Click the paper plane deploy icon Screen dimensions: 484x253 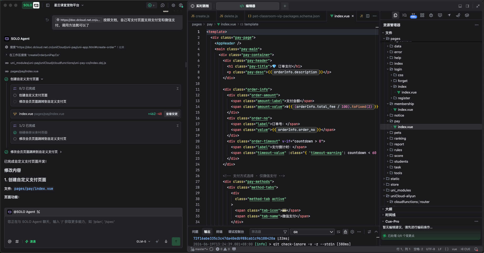[x=449, y=15]
